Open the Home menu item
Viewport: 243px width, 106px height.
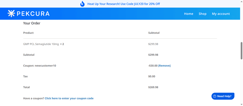189,14
